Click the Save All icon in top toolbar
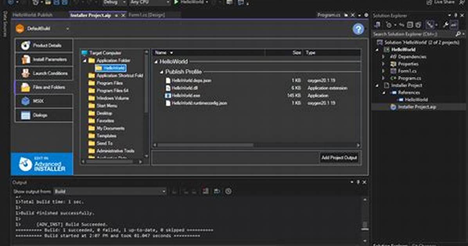 pos(65,2)
